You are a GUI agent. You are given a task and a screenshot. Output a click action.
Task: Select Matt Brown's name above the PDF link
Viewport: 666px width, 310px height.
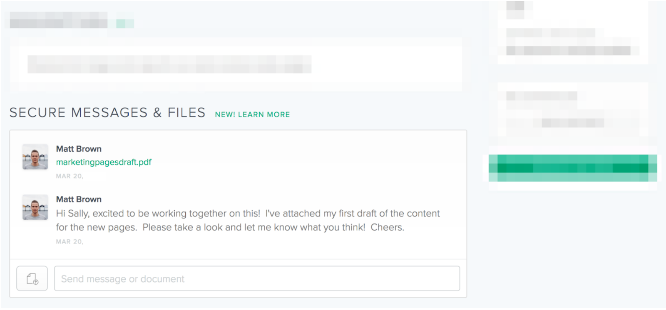79,149
